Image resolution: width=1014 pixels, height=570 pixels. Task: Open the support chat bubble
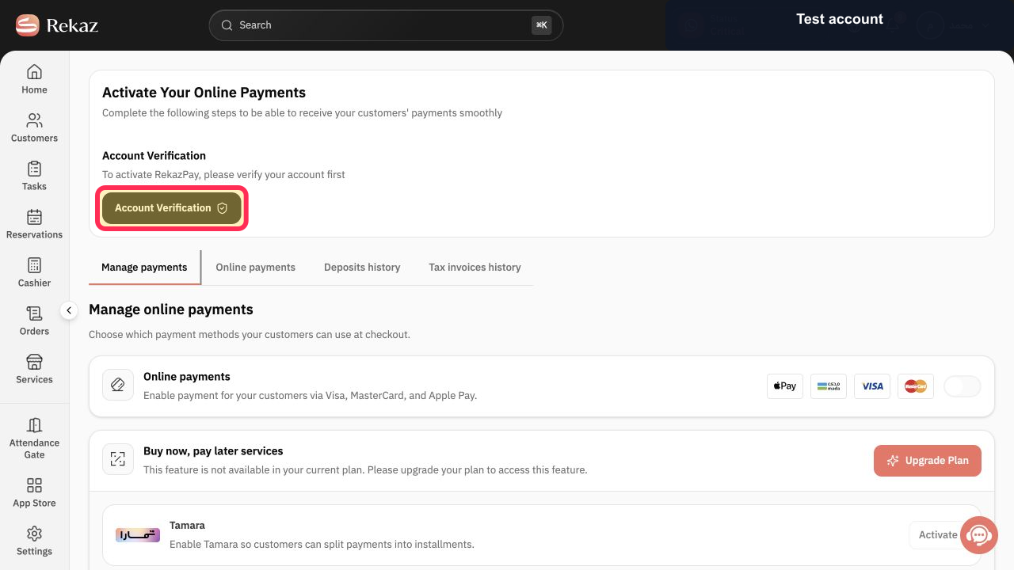coord(978,536)
